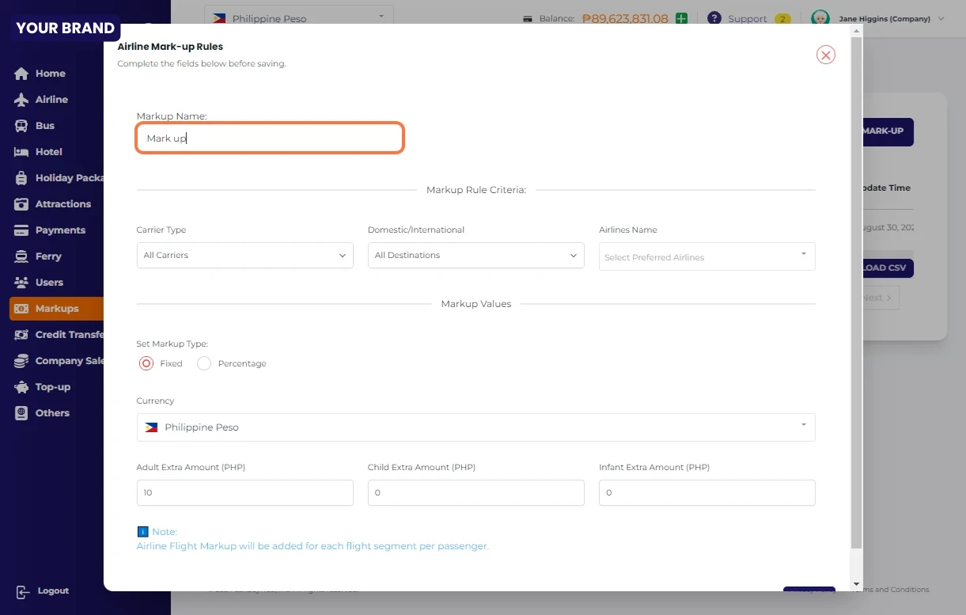The height and width of the screenshot is (615, 966).
Task: Open the Philippine Peso currency dropdown in form
Action: (x=475, y=427)
